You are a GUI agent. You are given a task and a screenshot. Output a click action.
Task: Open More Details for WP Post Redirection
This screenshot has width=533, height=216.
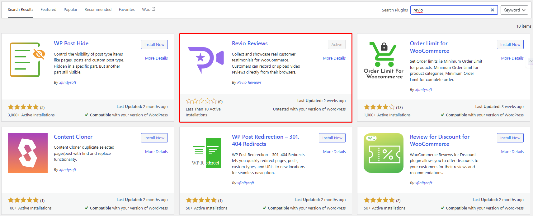pos(334,151)
